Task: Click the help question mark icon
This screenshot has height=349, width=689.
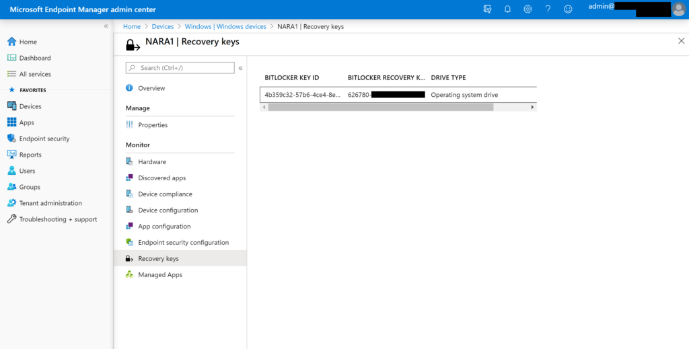Action: point(548,9)
